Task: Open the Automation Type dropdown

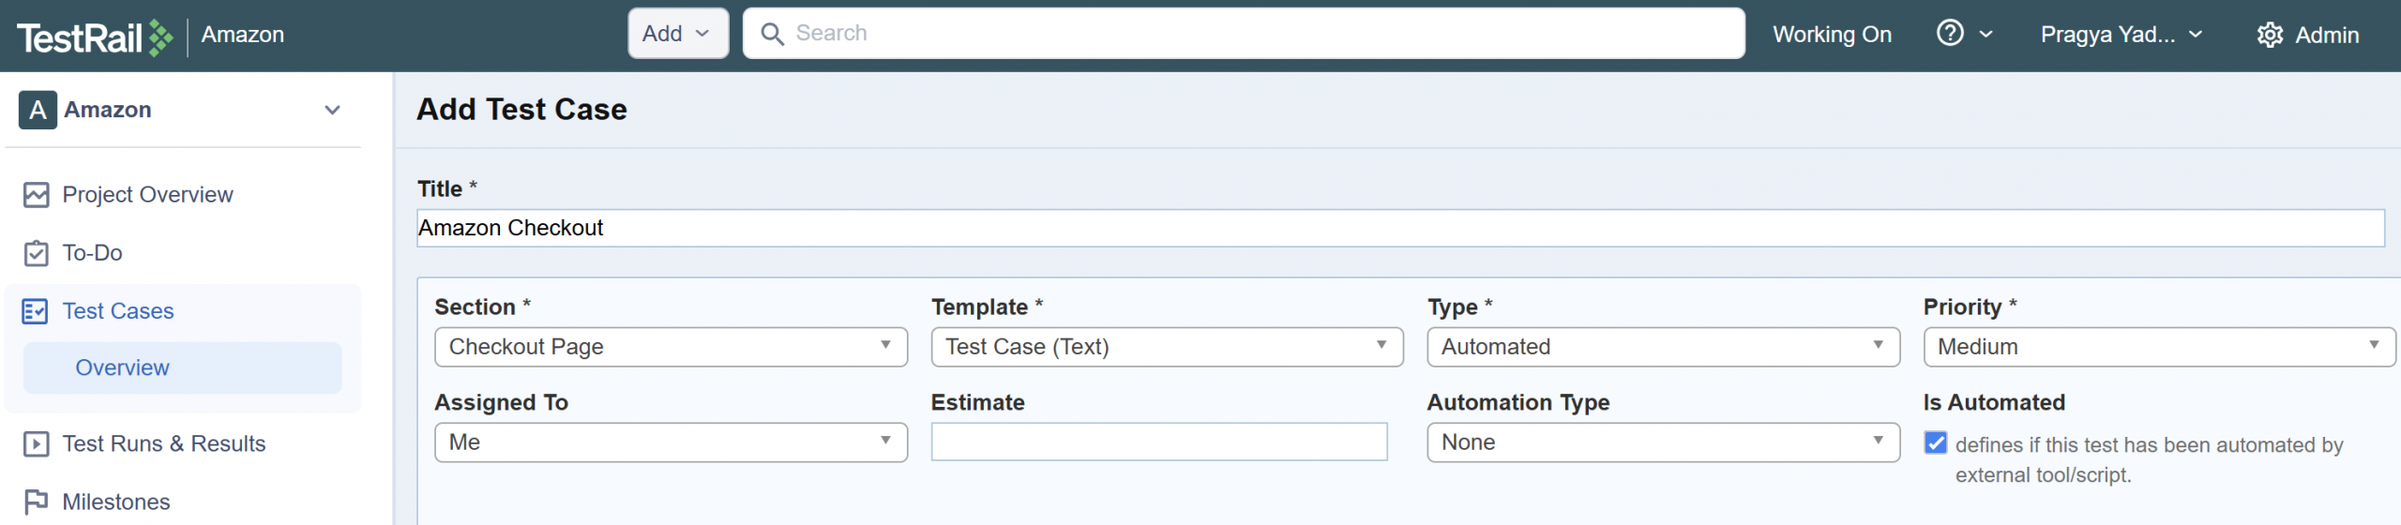Action: (1663, 443)
